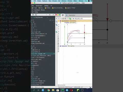
Task: Click the T-shaped icon tab in the light window
Action: (63, 15)
